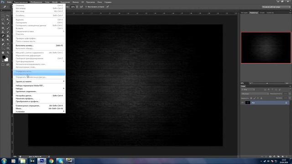Expand the Трансформирование submenu
Image resolution: width=292 pixels, height=164 pixels.
[39, 61]
